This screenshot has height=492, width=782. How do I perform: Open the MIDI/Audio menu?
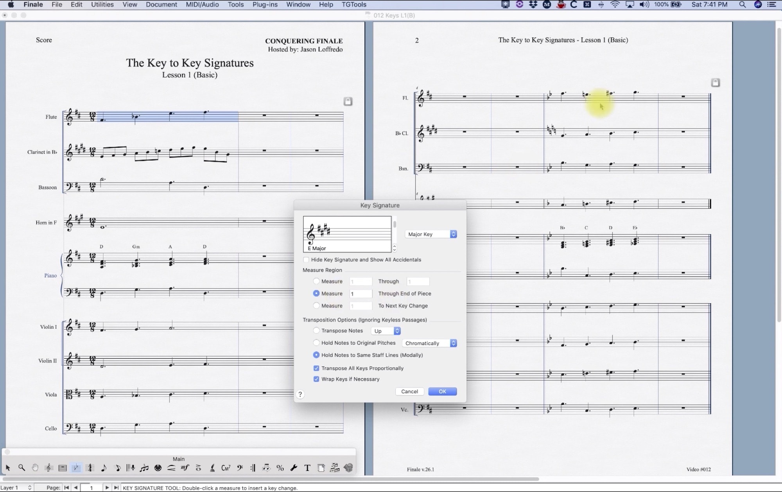[202, 5]
